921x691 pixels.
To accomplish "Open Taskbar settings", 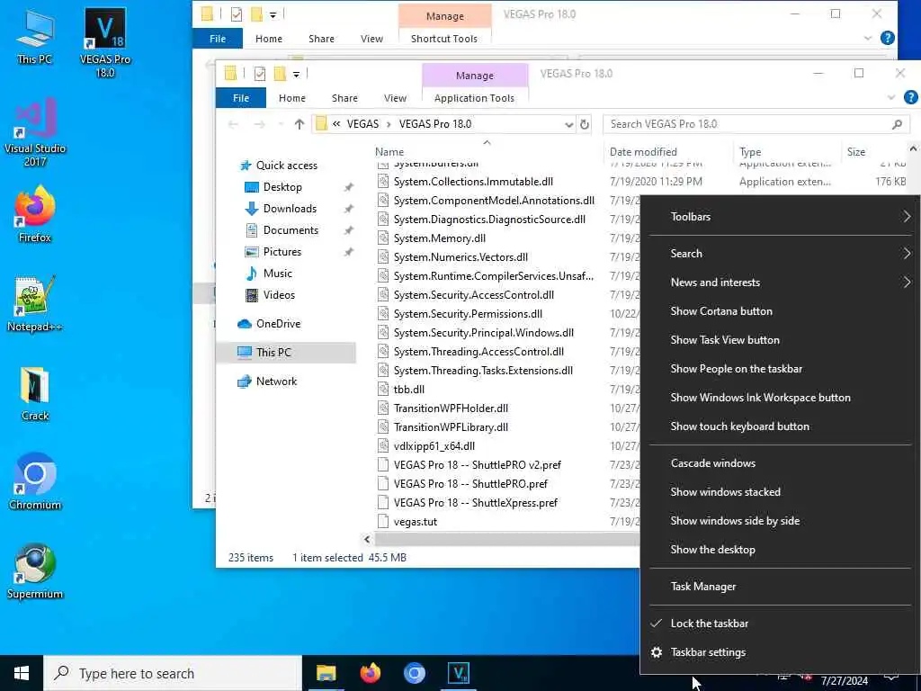I will [780, 653].
